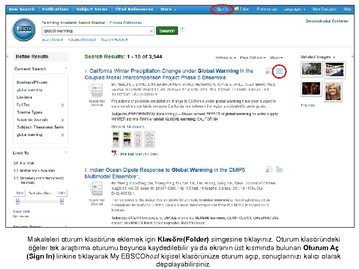Collapse the Limit To section
This screenshot has width=359, height=269.
coord(66,152)
